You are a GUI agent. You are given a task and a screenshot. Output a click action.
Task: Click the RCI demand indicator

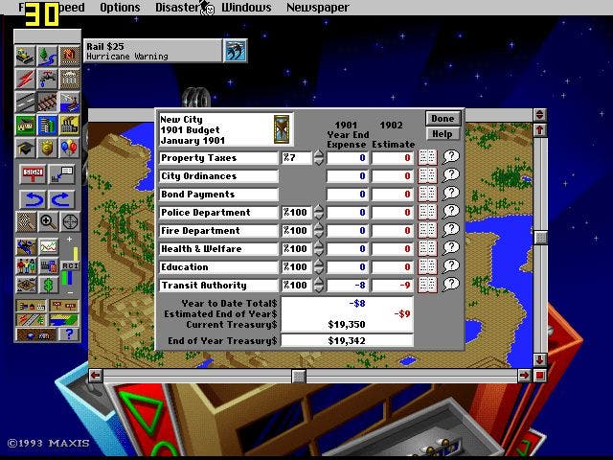70,265
